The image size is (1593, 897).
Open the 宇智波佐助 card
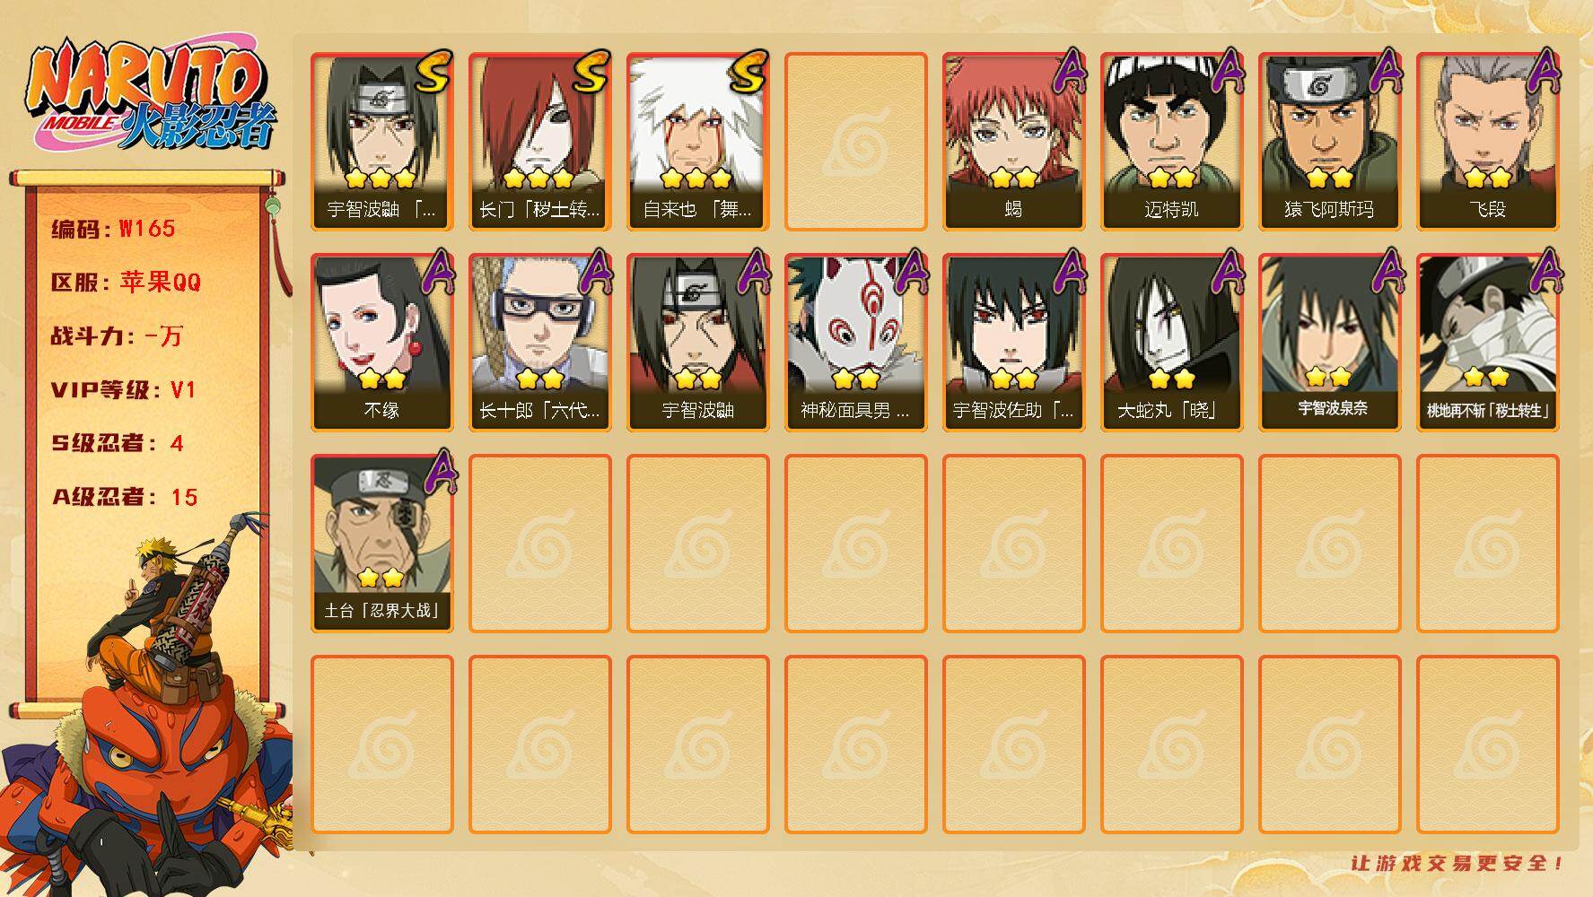click(1014, 343)
